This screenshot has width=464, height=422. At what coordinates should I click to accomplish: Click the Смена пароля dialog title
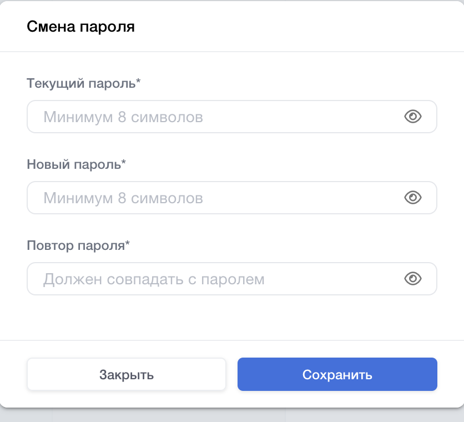(81, 26)
